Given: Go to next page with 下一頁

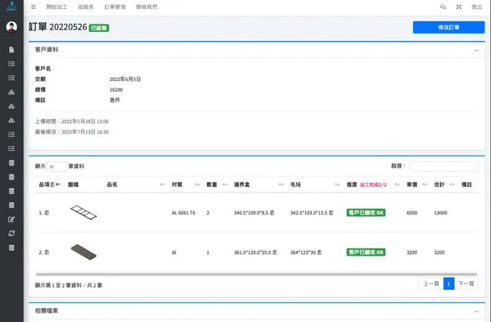Looking at the screenshot, I should 466,283.
